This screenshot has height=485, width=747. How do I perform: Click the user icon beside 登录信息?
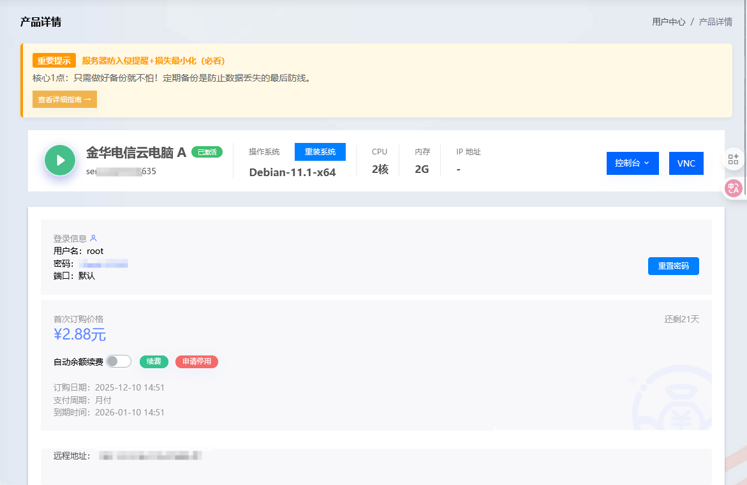94,238
